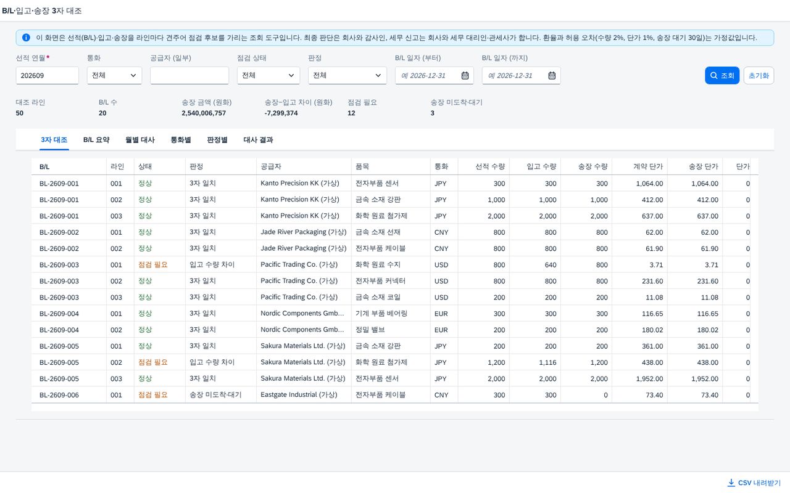This screenshot has width=790, height=493.
Task: Select the 판정별 tab
Action: [217, 140]
